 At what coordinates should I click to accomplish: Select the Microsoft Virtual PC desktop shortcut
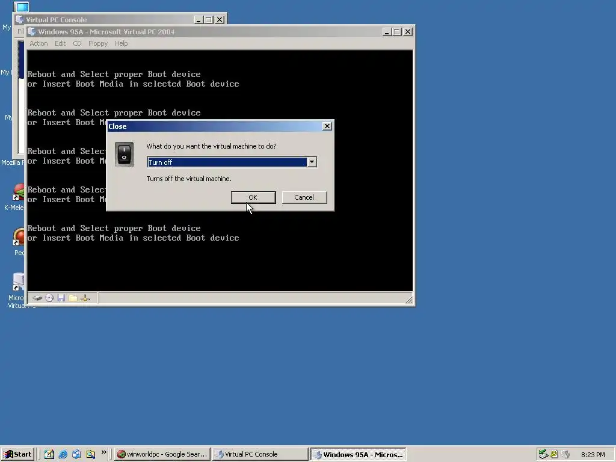point(19,282)
